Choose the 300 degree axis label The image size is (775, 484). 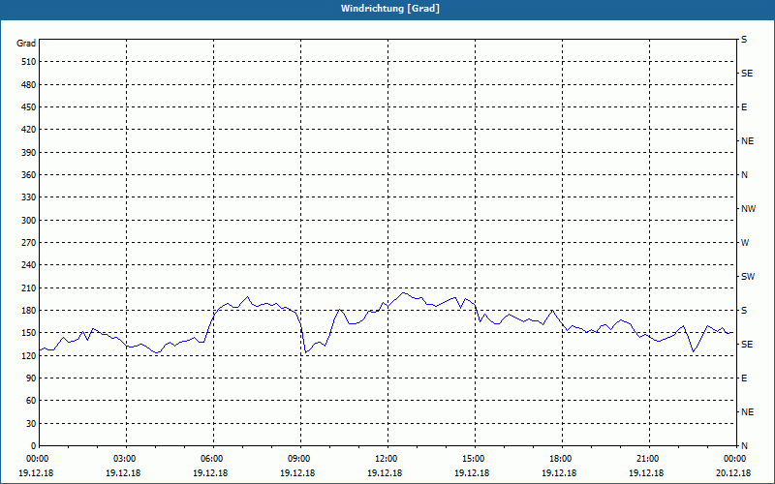pyautogui.click(x=29, y=221)
